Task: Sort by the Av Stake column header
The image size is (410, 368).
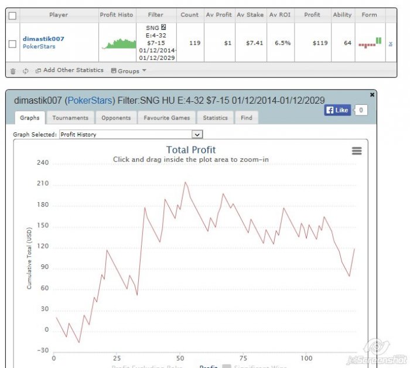Action: click(250, 15)
